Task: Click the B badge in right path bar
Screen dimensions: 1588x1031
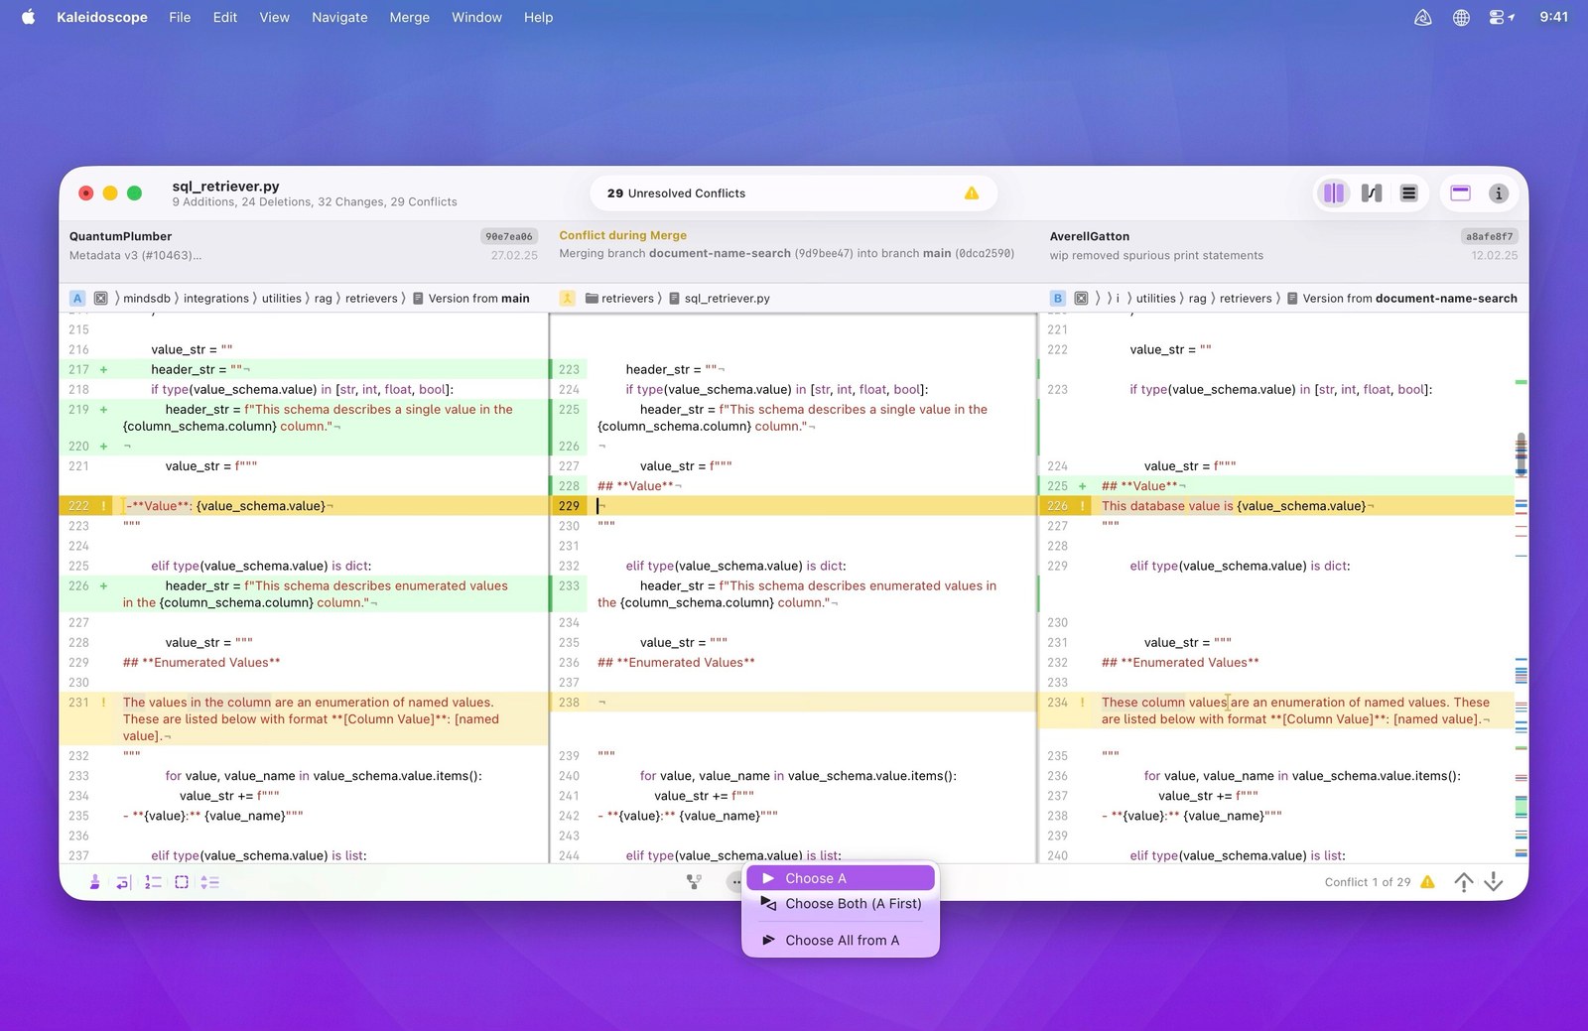Action: tap(1057, 298)
